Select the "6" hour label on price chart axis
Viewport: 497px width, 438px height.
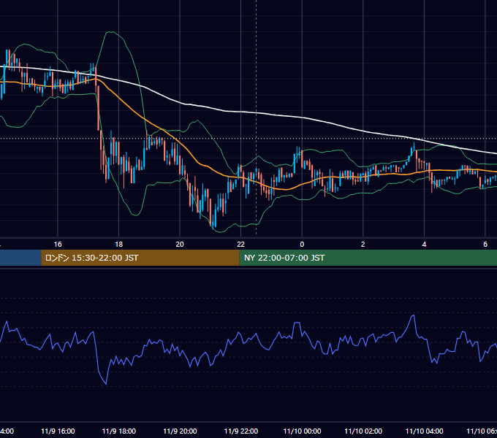pos(485,245)
